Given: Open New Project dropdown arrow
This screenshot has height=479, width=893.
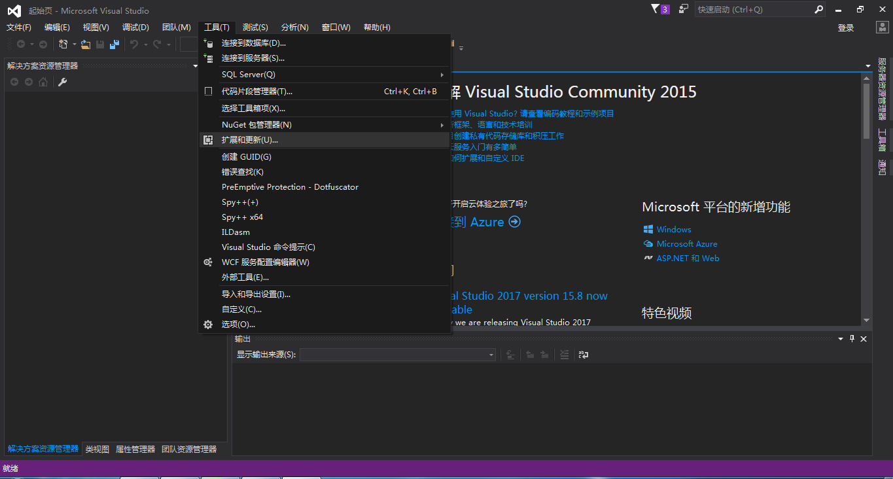Looking at the screenshot, I should coord(74,44).
